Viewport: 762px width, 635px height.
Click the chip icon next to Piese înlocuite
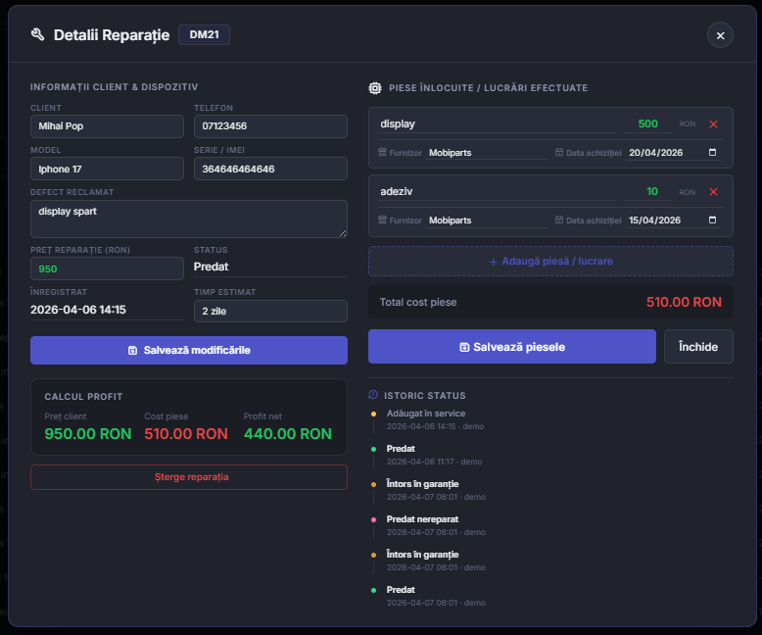pyautogui.click(x=375, y=88)
